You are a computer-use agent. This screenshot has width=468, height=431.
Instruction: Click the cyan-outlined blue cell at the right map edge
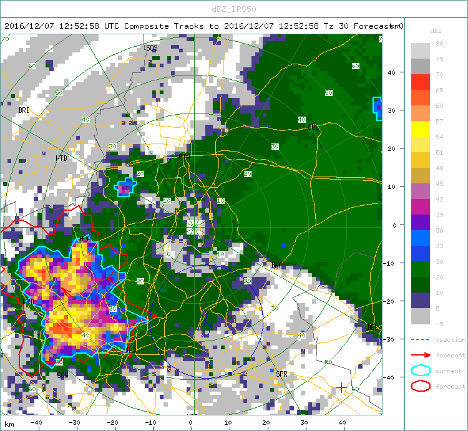pos(378,109)
